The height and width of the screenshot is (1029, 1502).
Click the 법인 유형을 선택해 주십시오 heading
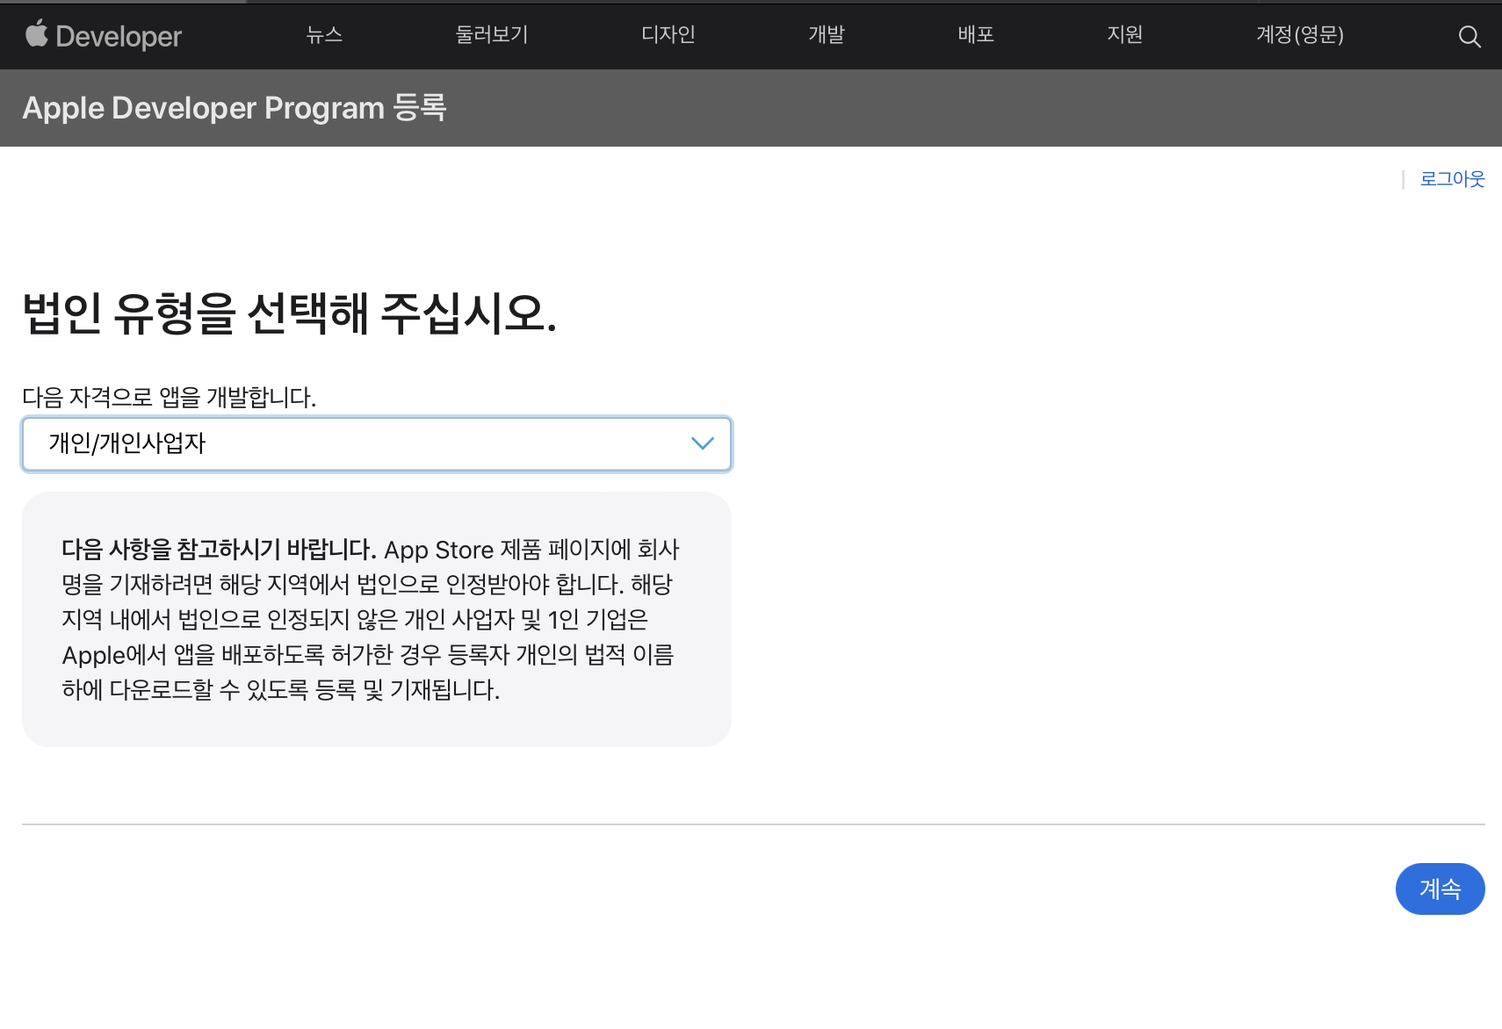(289, 313)
